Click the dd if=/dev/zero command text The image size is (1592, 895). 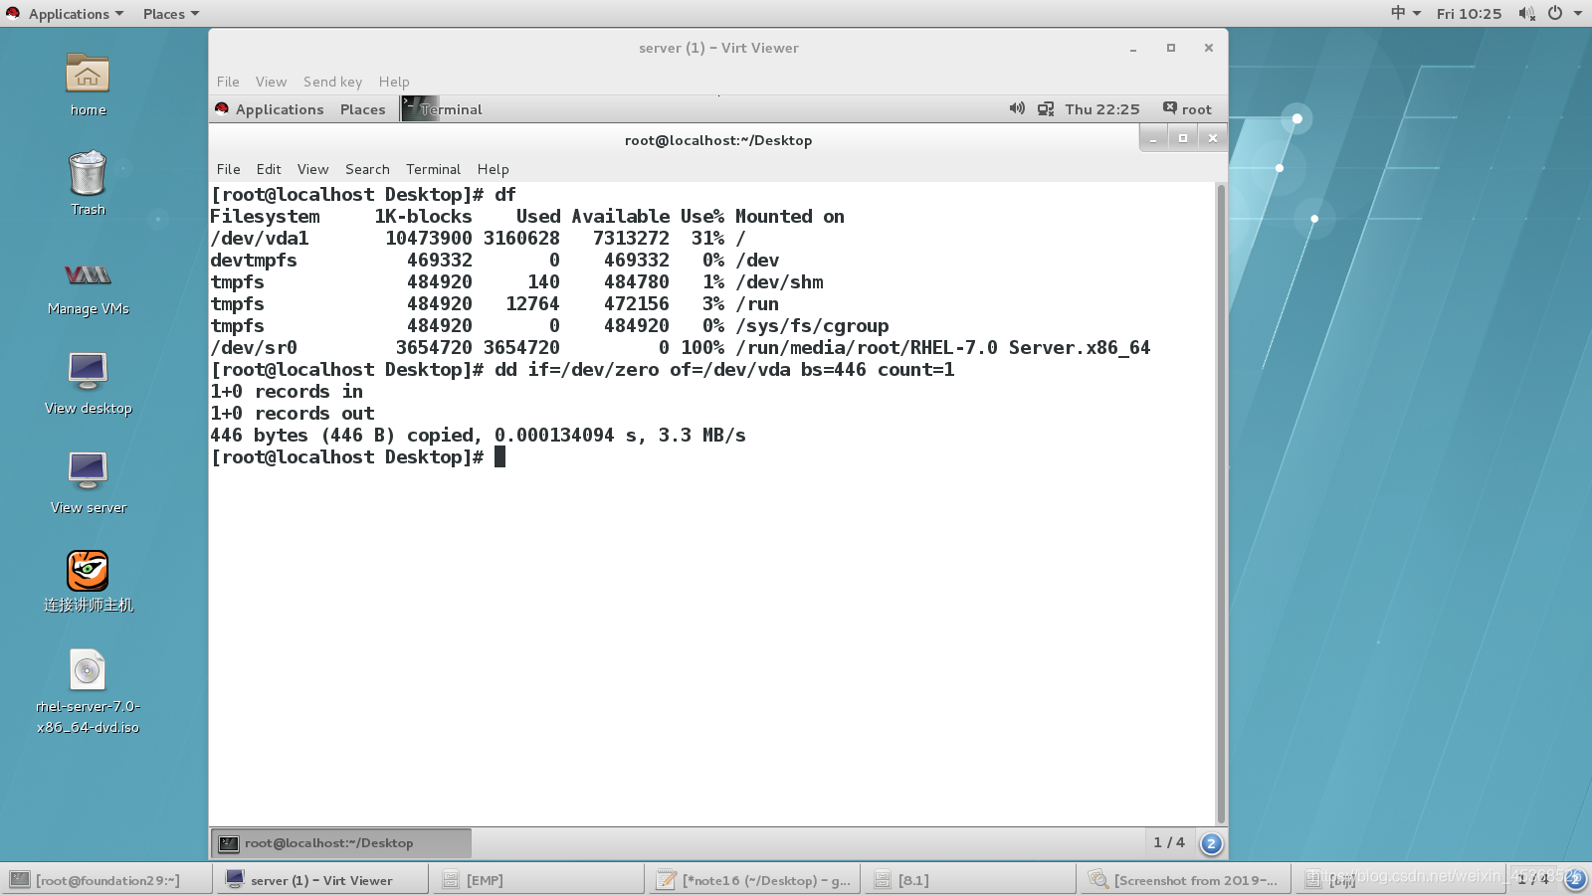(x=724, y=370)
